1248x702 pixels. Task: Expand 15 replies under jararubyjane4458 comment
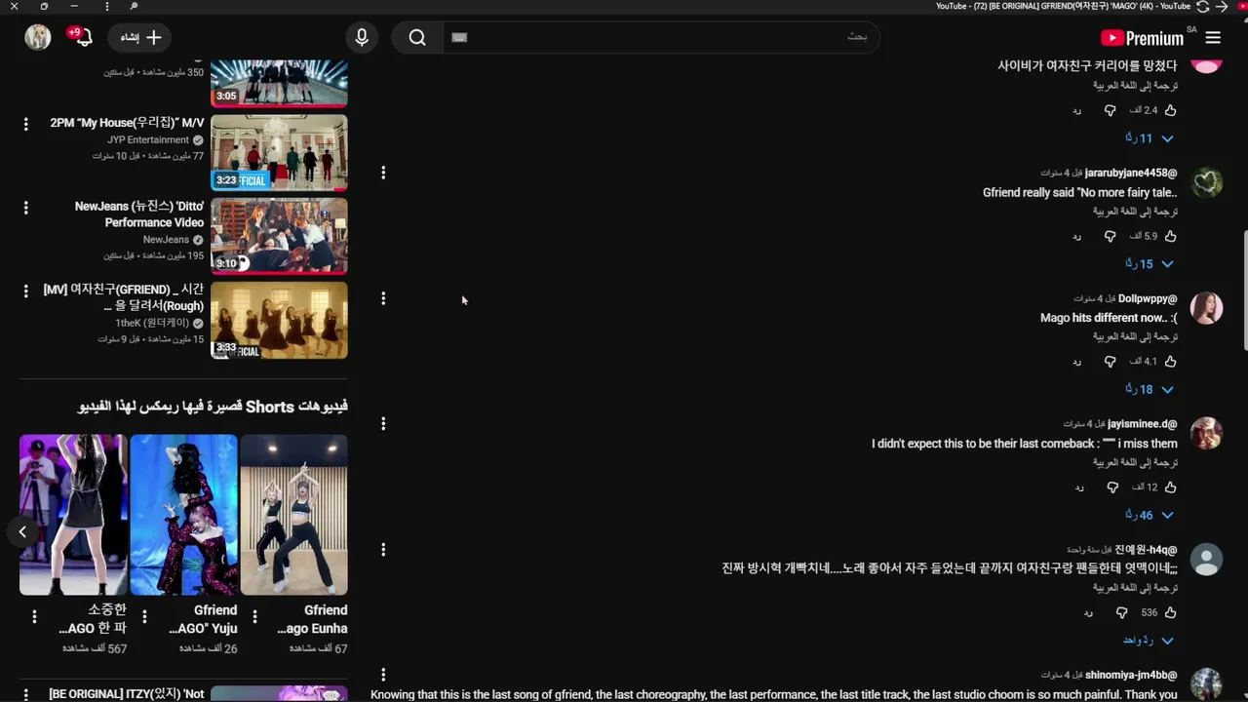1150,264
